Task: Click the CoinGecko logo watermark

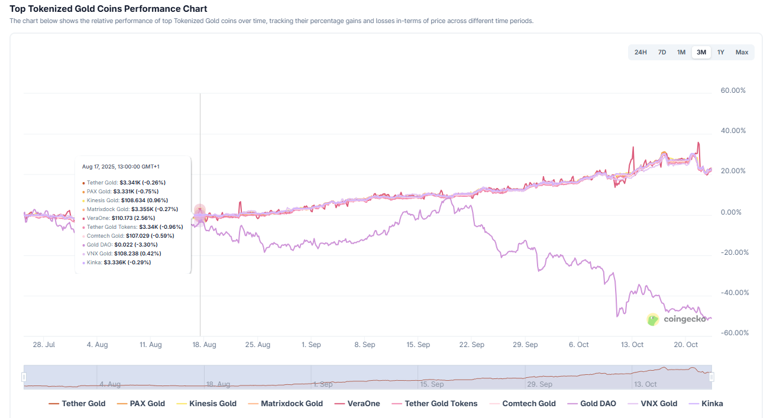Action: click(679, 320)
